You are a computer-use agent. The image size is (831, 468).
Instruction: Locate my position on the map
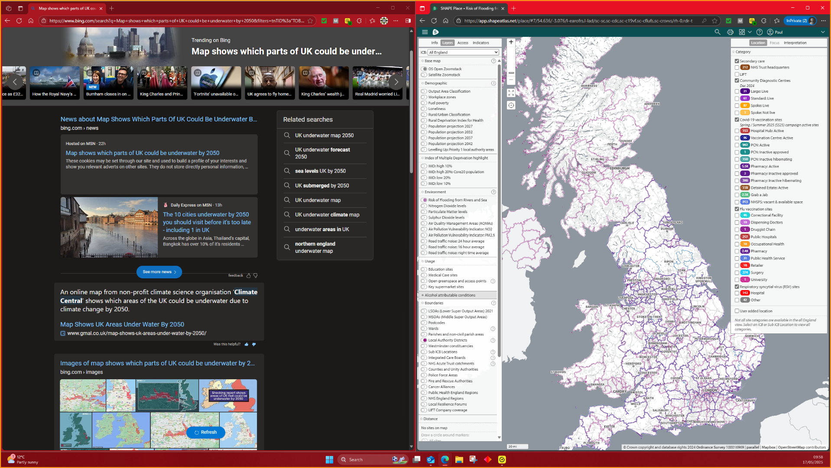(x=511, y=105)
